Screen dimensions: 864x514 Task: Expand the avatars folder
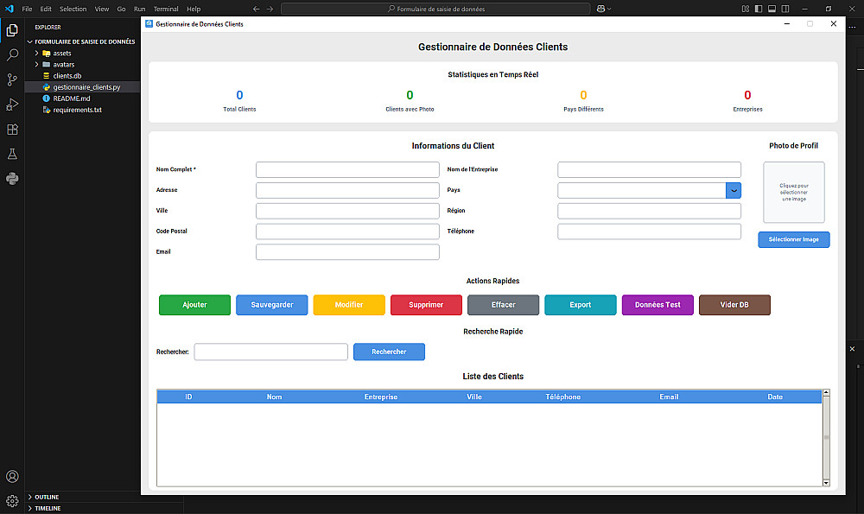coord(36,65)
